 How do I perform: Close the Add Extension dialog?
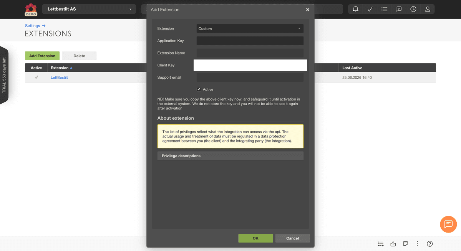pyautogui.click(x=307, y=10)
